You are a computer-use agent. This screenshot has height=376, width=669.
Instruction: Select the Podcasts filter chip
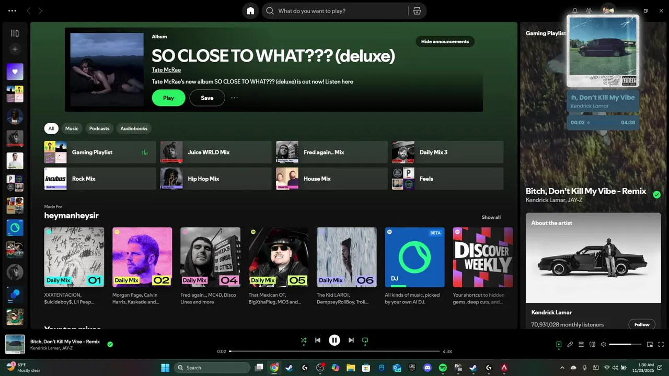tap(99, 128)
